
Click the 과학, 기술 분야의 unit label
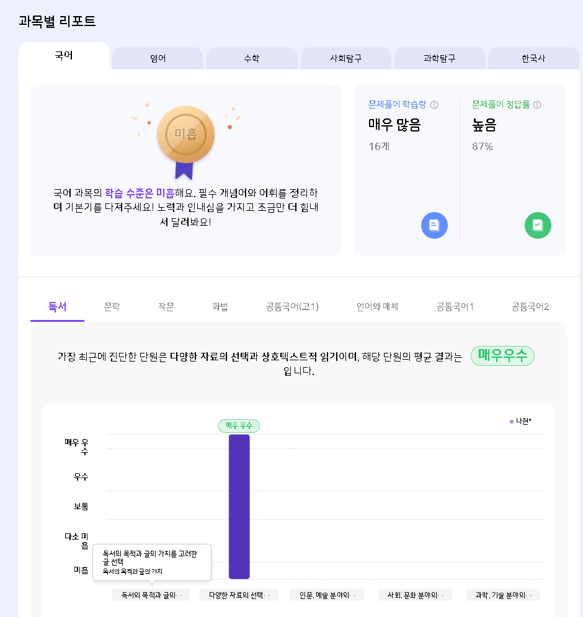pos(504,595)
